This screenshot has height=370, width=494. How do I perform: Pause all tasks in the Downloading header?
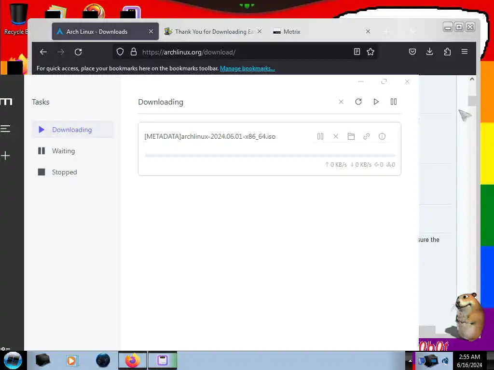pos(394,102)
